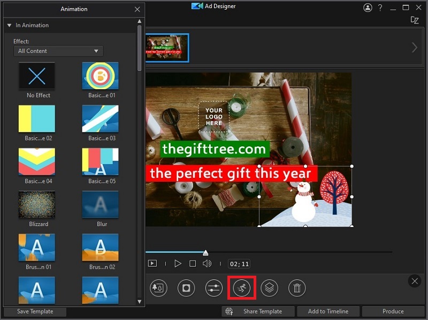Open the user account icon
Viewport: 428px width, 320px height.
click(x=368, y=7)
